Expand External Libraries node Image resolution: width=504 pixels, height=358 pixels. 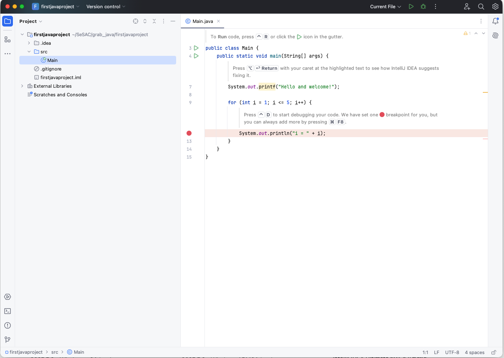pyautogui.click(x=22, y=86)
